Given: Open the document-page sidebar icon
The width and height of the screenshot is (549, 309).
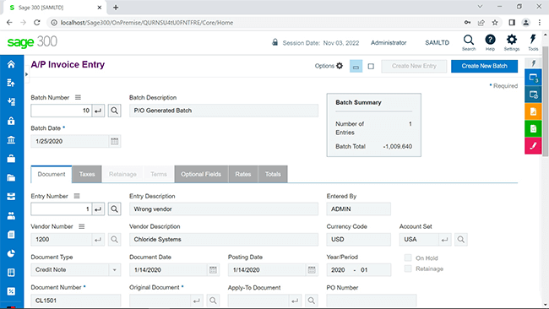Looking at the screenshot, I should point(11,235).
